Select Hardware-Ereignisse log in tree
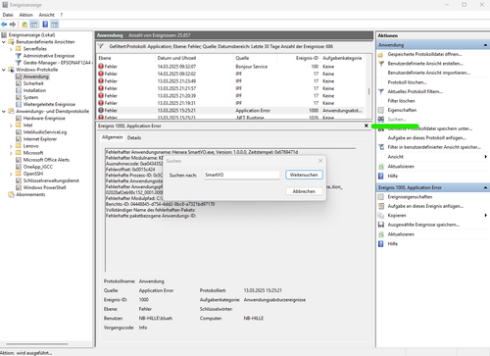 click(x=44, y=119)
